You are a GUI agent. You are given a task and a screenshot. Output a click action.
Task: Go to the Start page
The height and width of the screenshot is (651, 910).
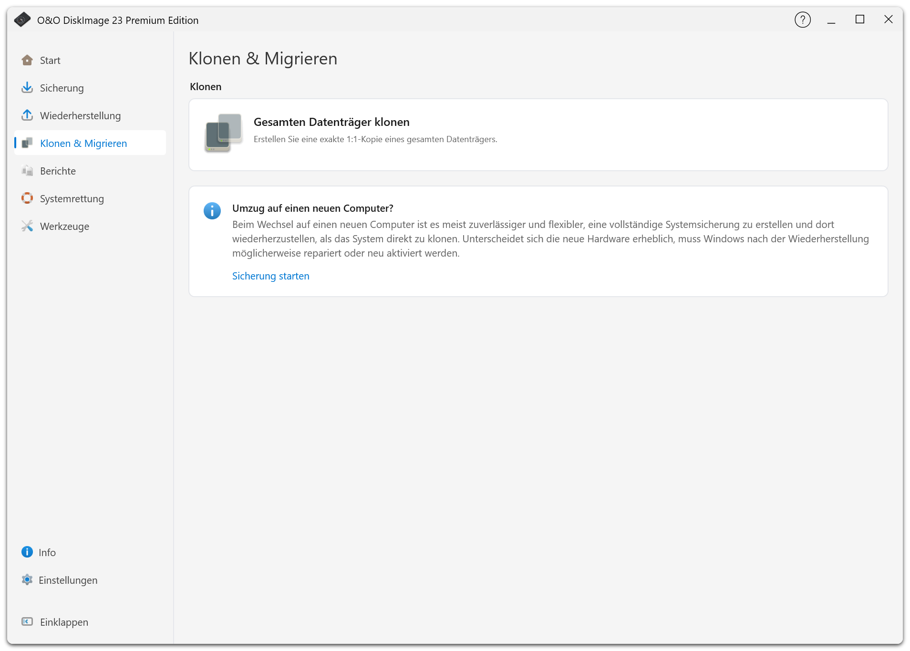point(90,60)
